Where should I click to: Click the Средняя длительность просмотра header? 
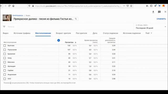110,40
